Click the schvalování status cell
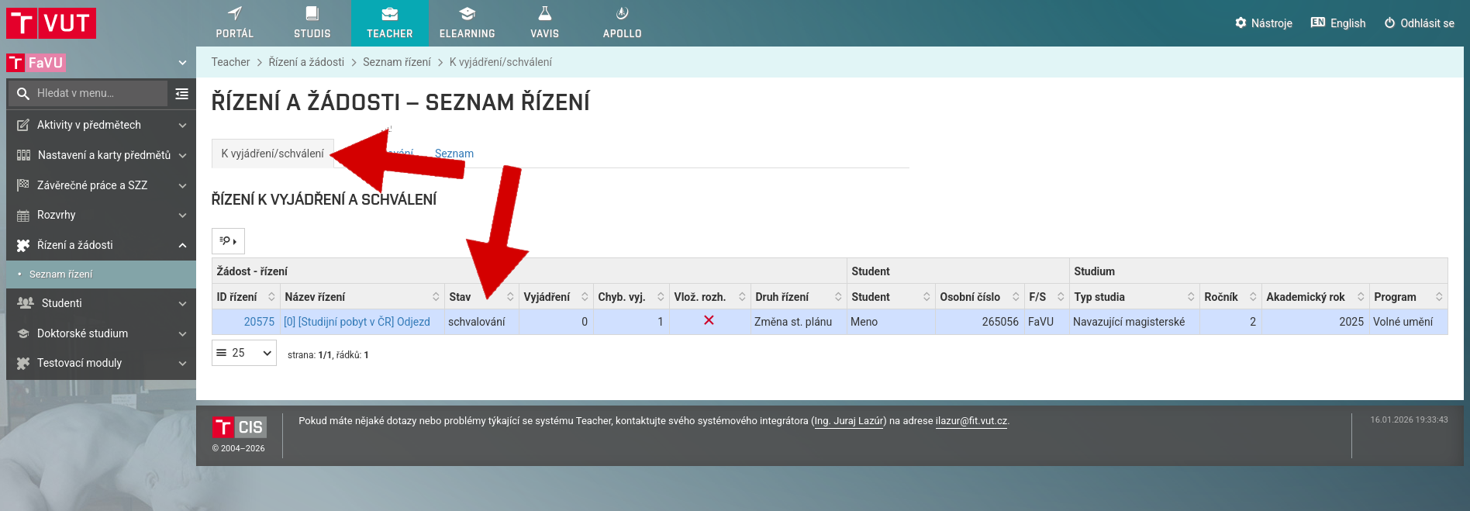This screenshot has height=511, width=1470. click(481, 322)
